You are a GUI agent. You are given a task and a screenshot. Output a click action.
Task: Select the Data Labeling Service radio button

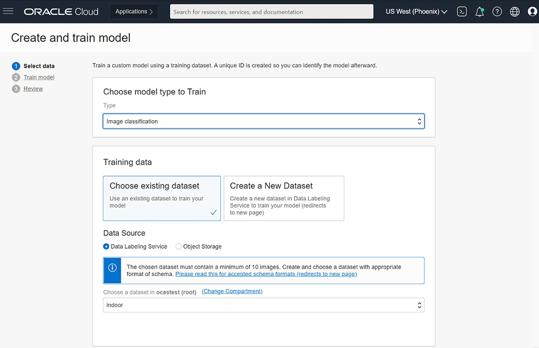[x=106, y=247]
